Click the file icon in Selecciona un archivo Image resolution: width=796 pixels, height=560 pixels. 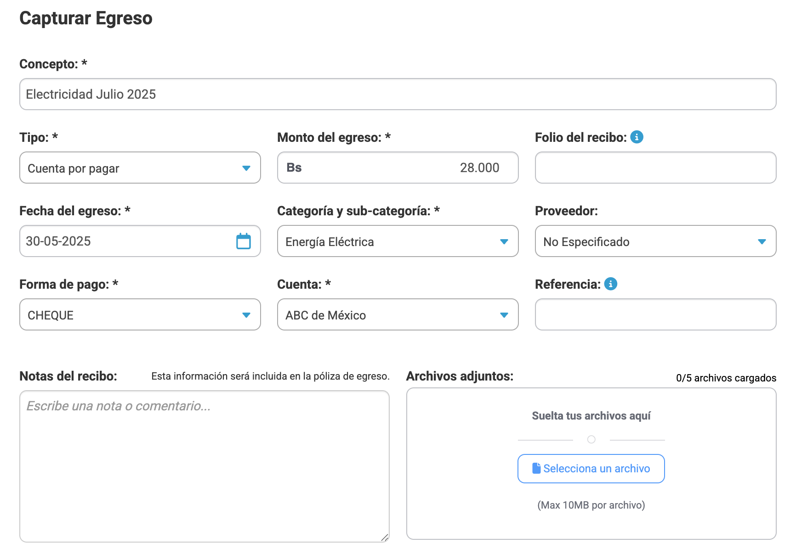point(536,468)
